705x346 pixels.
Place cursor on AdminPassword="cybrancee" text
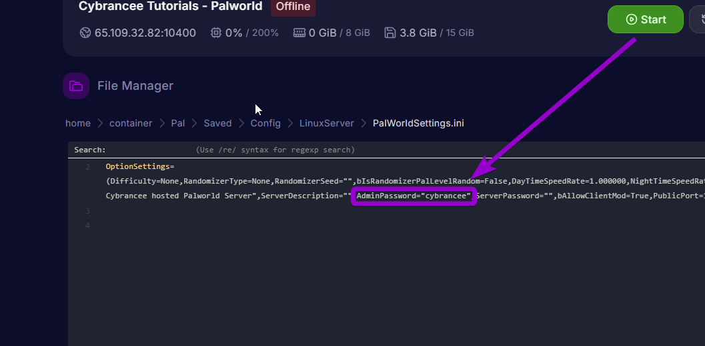click(414, 196)
